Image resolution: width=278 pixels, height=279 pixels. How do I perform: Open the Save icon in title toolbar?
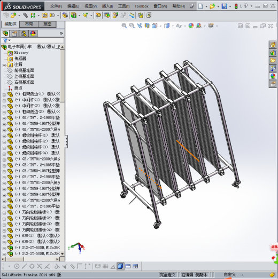[224, 6]
